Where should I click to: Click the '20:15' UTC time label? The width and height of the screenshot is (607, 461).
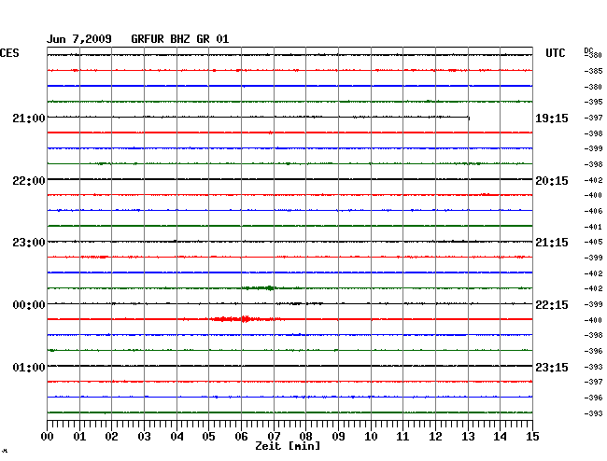tap(552, 181)
